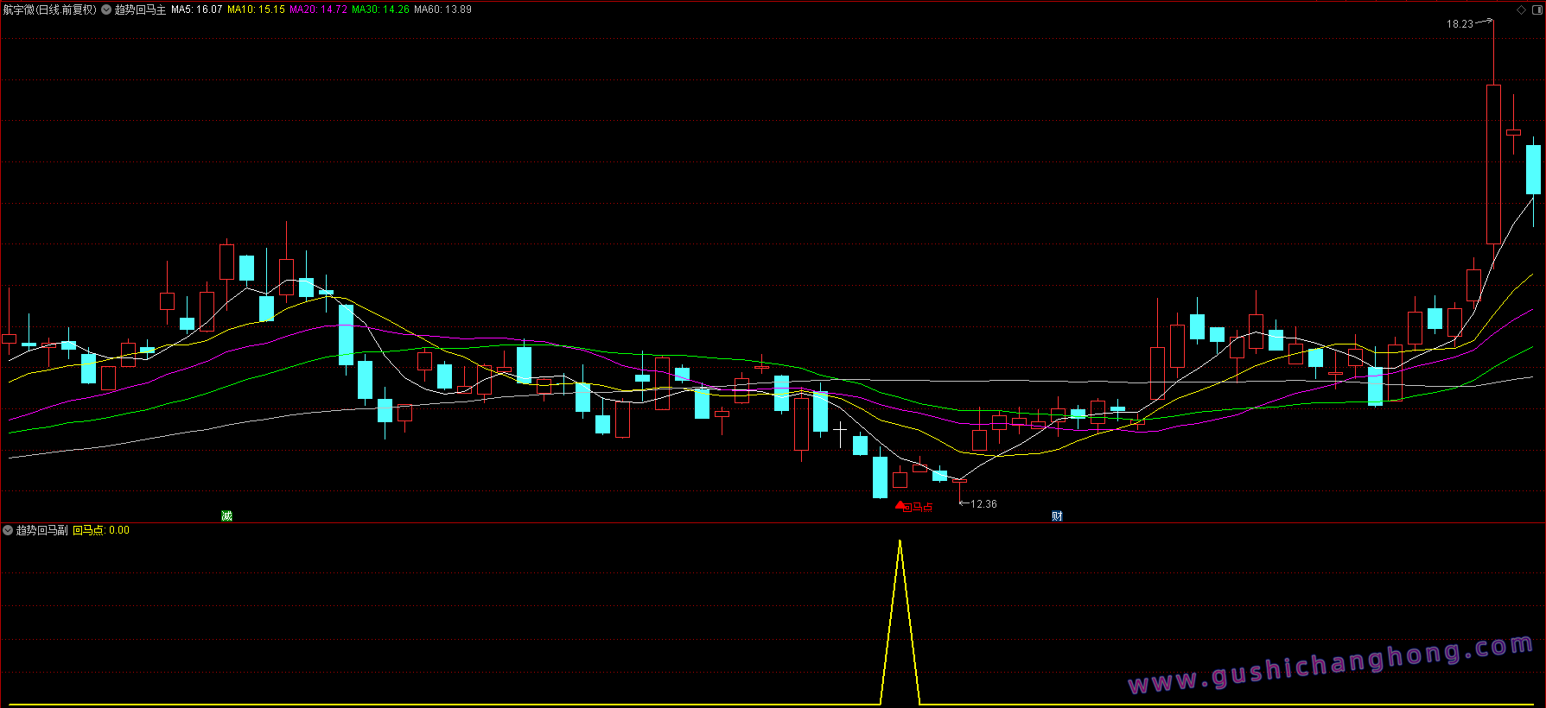Visit the www.gushichanghong.com watermark link
The height and width of the screenshot is (708, 1546).
point(1331,667)
